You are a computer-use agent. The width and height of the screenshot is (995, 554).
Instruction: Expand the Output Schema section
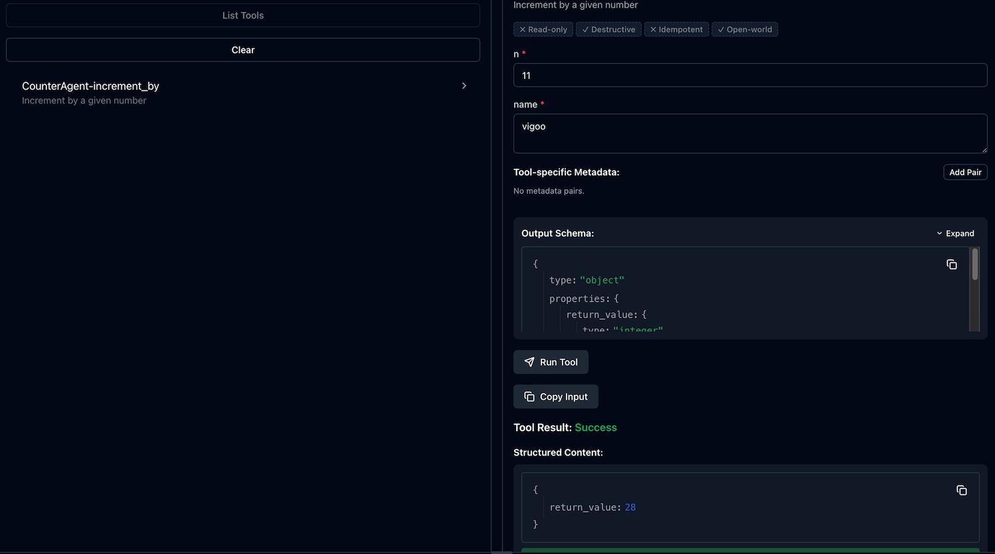point(955,233)
